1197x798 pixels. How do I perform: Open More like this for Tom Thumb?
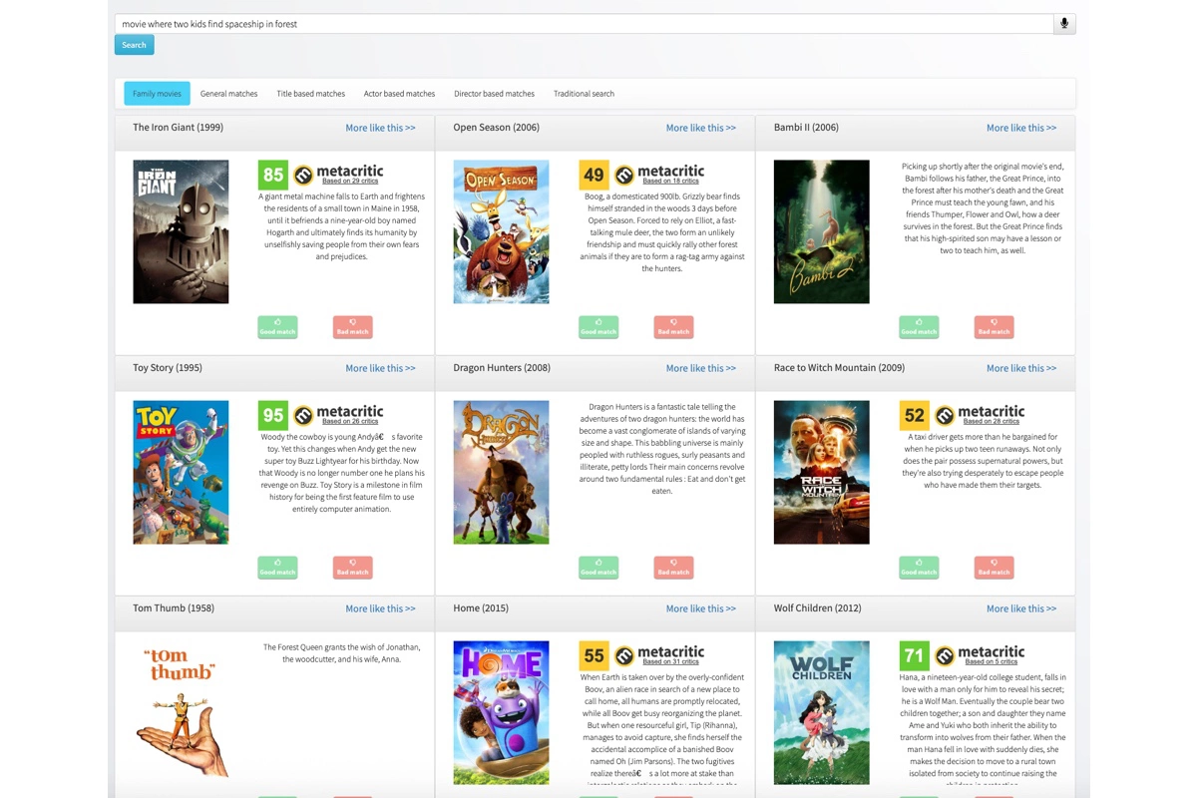click(380, 608)
